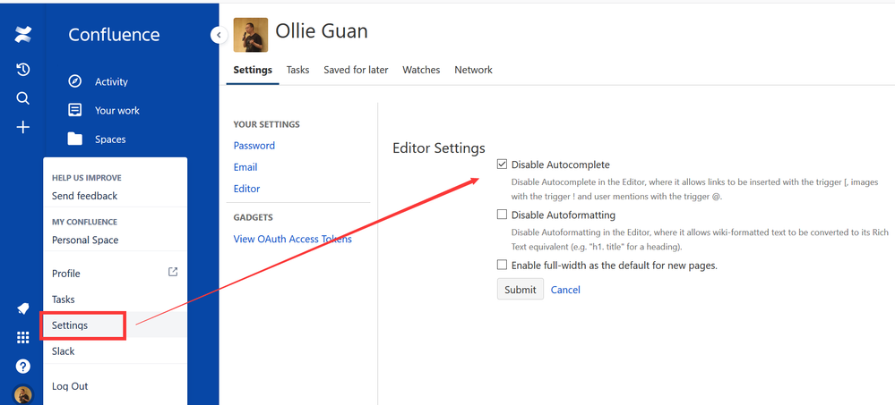Click the Your work label in the sidebar
The image size is (895, 405).
[117, 111]
